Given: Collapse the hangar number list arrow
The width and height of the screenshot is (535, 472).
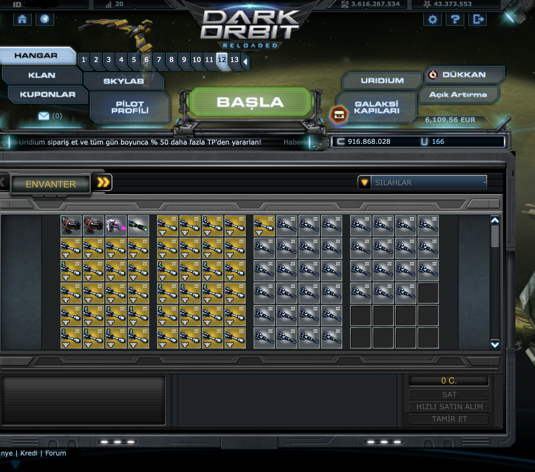Looking at the screenshot, I should (245, 61).
